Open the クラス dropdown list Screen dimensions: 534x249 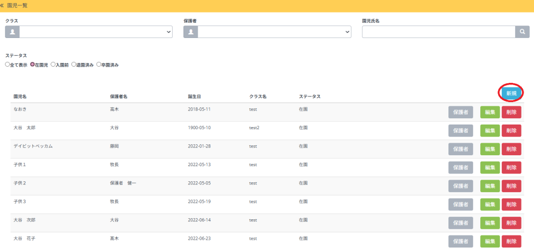tap(96, 32)
